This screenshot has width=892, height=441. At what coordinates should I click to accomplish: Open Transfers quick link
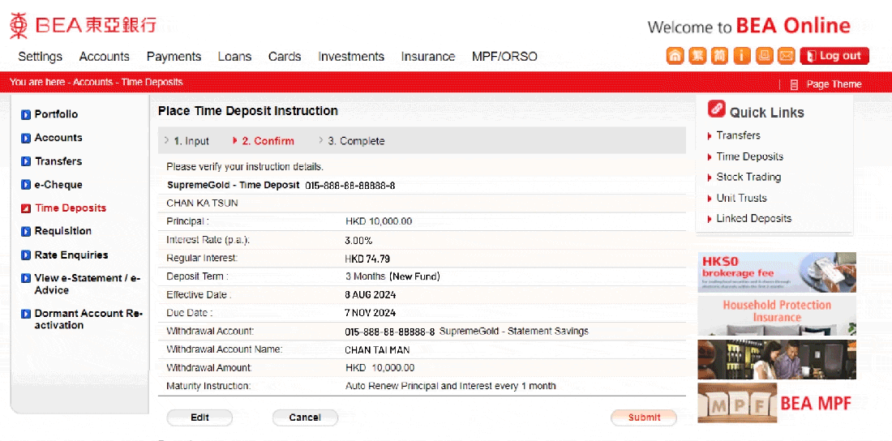coord(738,135)
